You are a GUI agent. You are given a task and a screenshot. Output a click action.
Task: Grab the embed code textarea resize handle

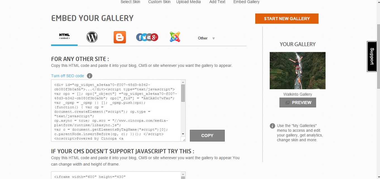click(x=183, y=139)
